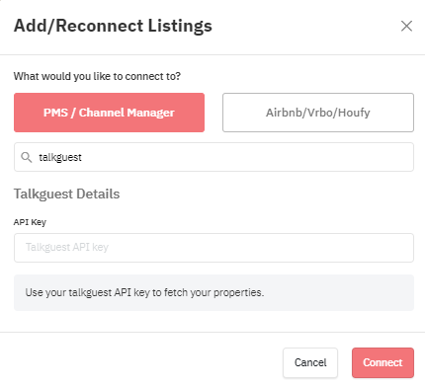The image size is (425, 388).
Task: Place cursor on the typed "talkguest" text
Action: 60,157
